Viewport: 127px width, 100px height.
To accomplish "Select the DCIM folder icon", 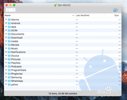I will coord(9,30).
